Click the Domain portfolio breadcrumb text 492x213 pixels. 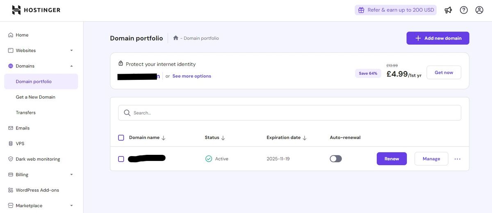coord(201,38)
